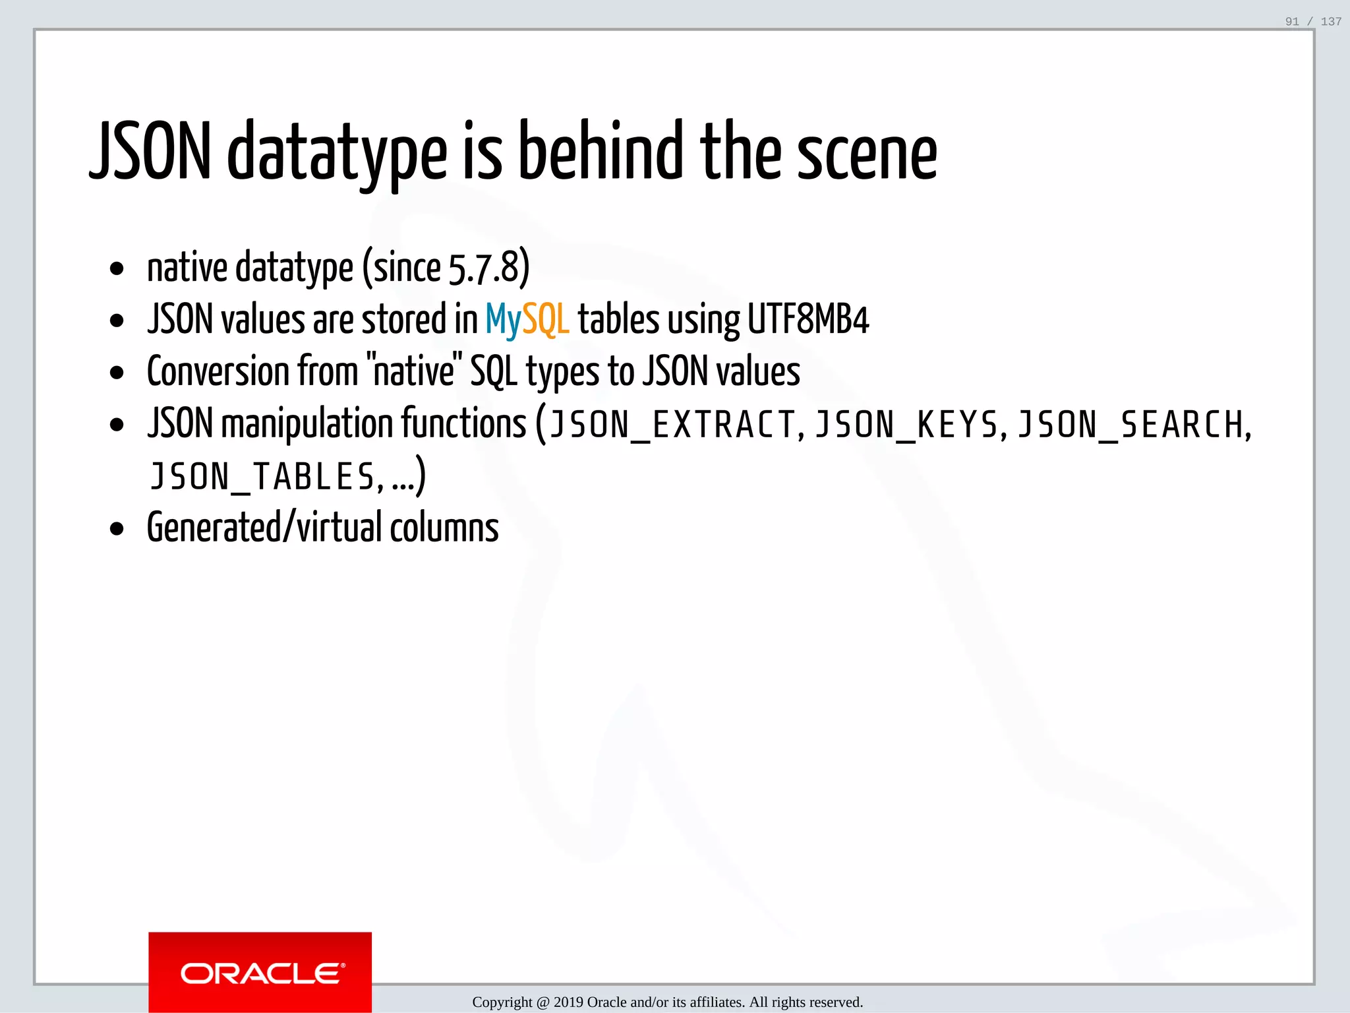Click the code text JSON_KEYS
This screenshot has width=1350, height=1013.
907,424
